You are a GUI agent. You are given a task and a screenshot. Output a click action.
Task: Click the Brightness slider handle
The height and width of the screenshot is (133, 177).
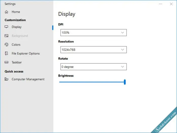click(125, 82)
